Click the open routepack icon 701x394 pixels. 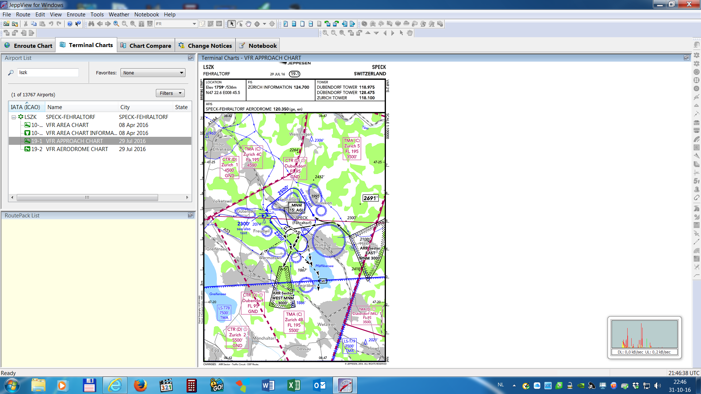tap(15, 24)
